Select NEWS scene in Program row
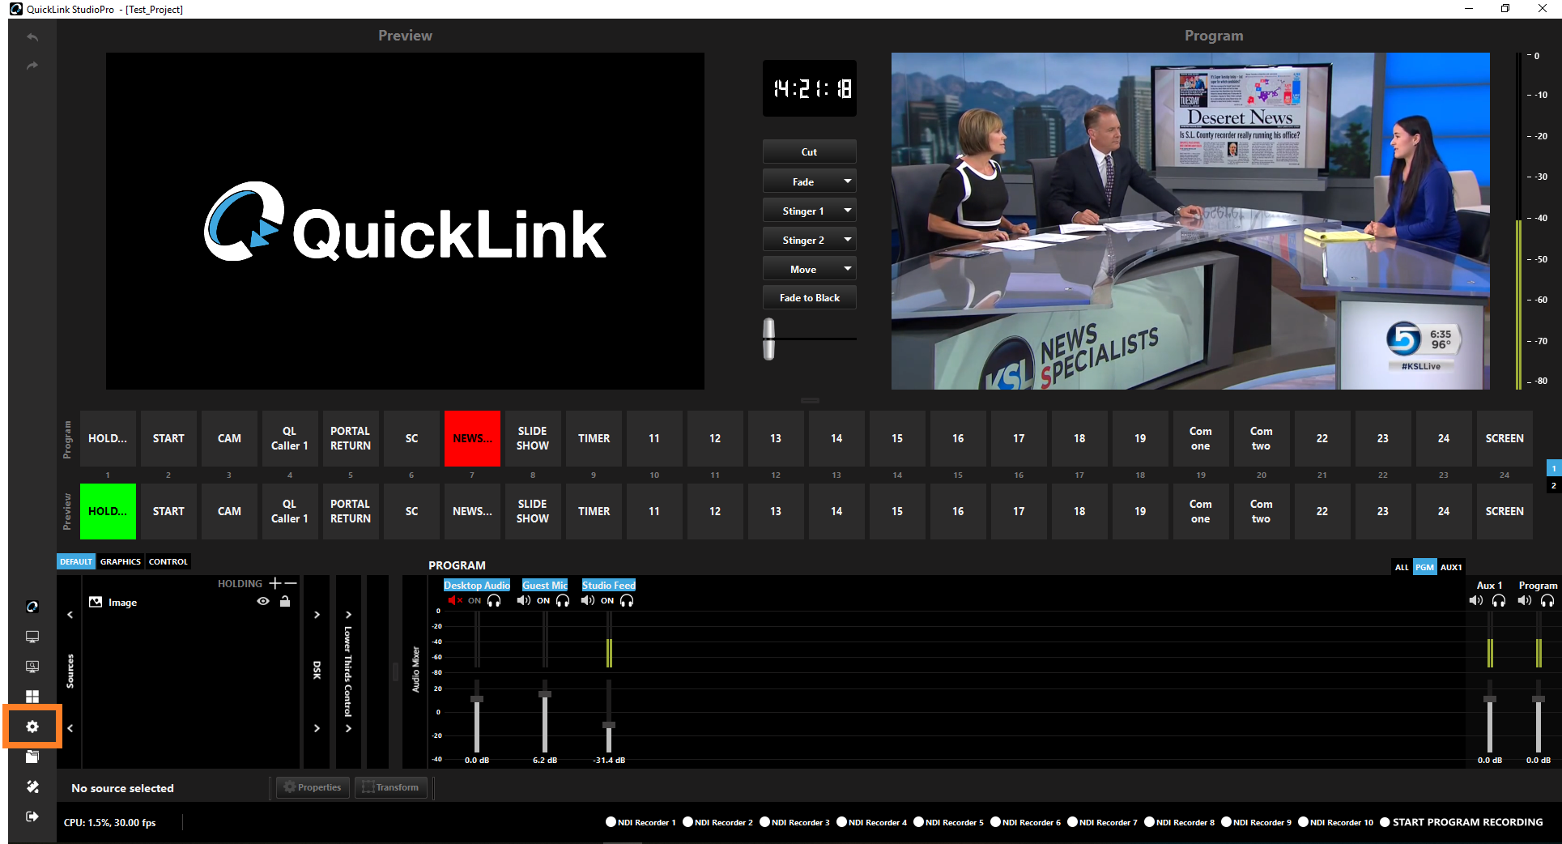 [x=472, y=438]
